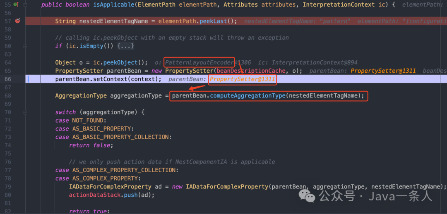Image resolution: width=447 pixels, height=214 pixels.
Task: Click actionDataStack on line 80
Action: click(x=95, y=195)
